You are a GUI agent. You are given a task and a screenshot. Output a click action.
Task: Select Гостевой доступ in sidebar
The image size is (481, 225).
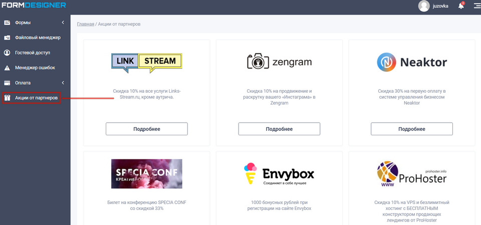(33, 53)
